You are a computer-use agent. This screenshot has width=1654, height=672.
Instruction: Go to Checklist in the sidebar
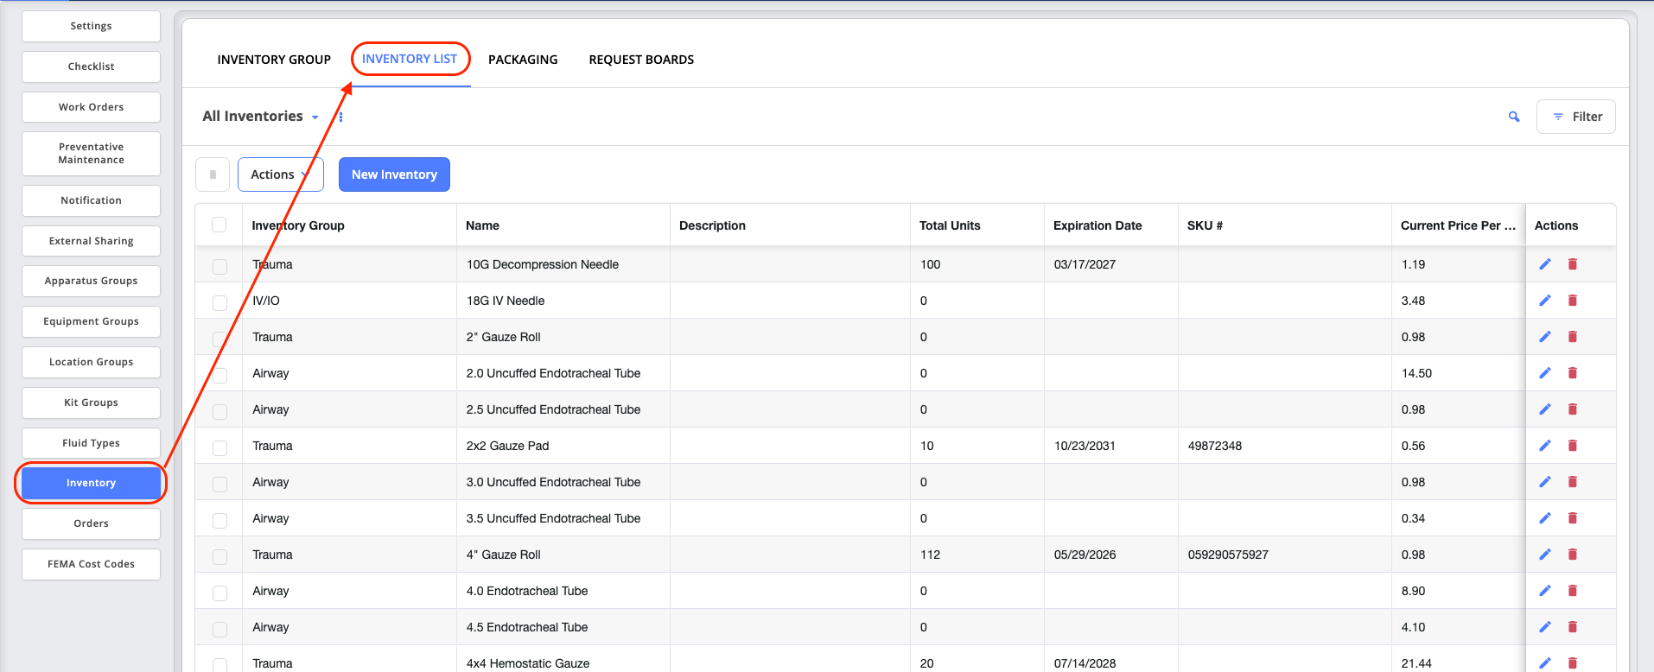click(x=91, y=67)
